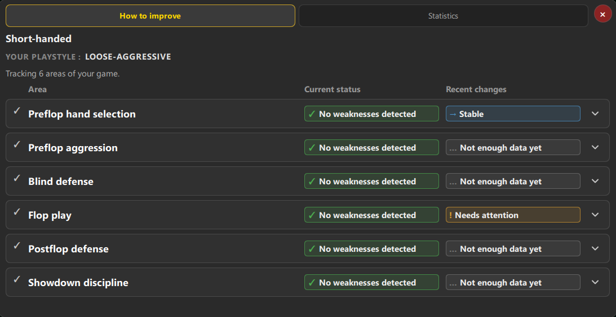Click No weaknesses detected status for Flop play
The width and height of the screenshot is (616, 317).
coord(371,215)
